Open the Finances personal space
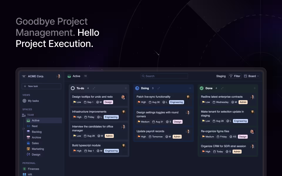The height and width of the screenshot is (176, 282). 31,169
